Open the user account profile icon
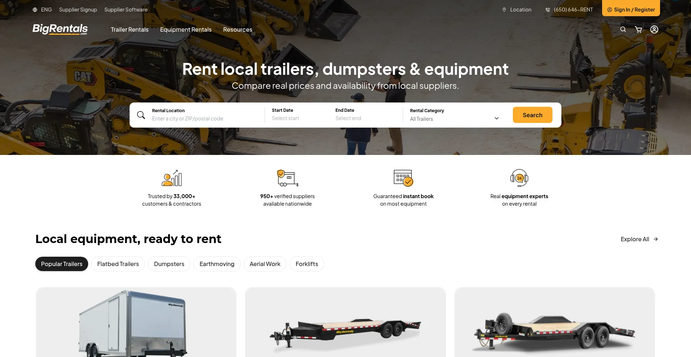 pos(654,29)
